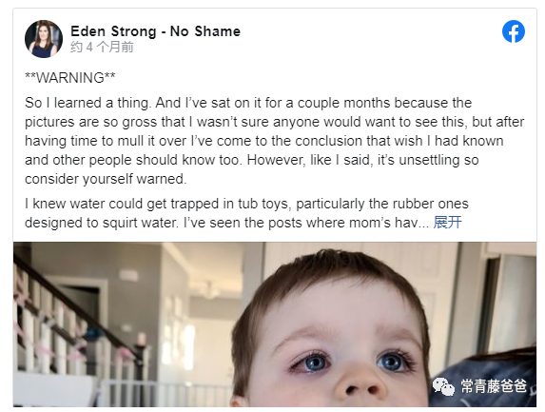Click the 常青藤爸爸 watermark text

tap(494, 386)
